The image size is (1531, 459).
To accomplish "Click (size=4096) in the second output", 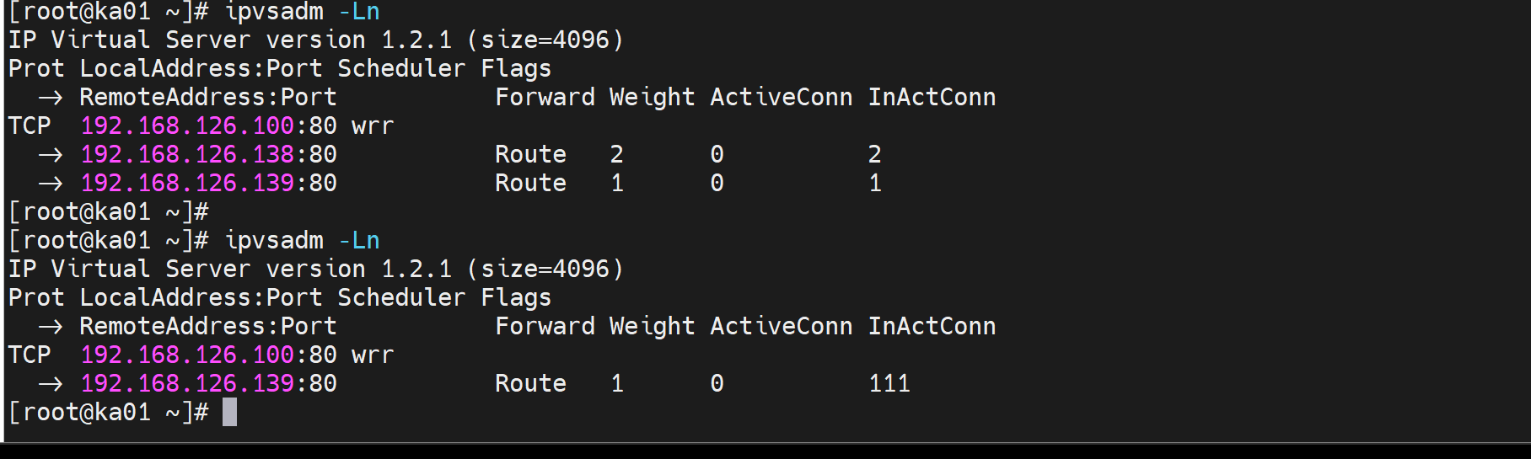I will (545, 270).
